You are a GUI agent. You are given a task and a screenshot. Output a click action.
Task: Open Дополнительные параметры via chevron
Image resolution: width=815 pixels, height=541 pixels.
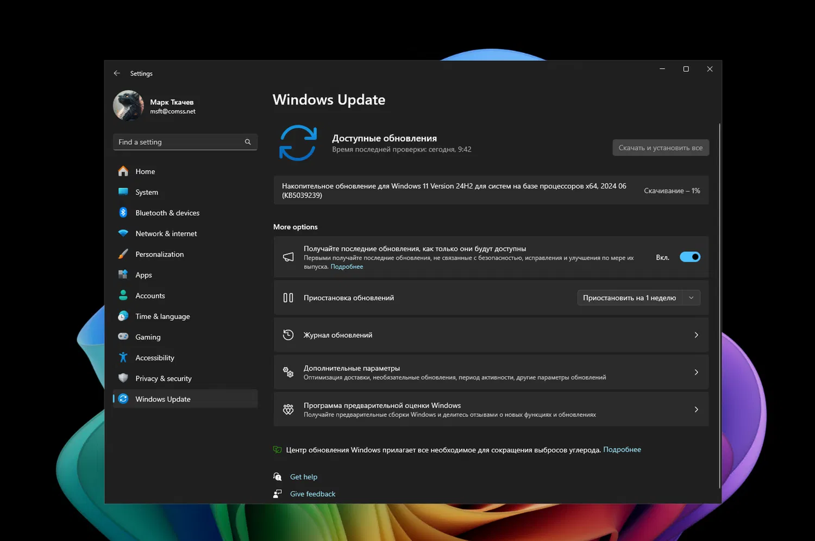tap(697, 372)
